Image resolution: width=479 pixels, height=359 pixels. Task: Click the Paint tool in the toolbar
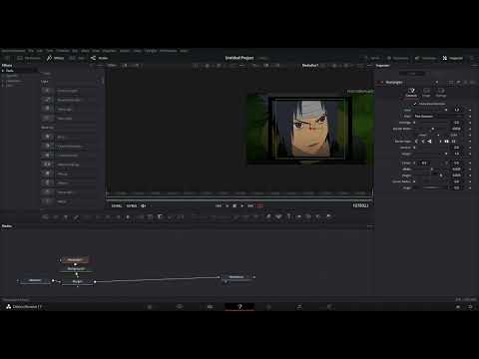[x=76, y=217]
